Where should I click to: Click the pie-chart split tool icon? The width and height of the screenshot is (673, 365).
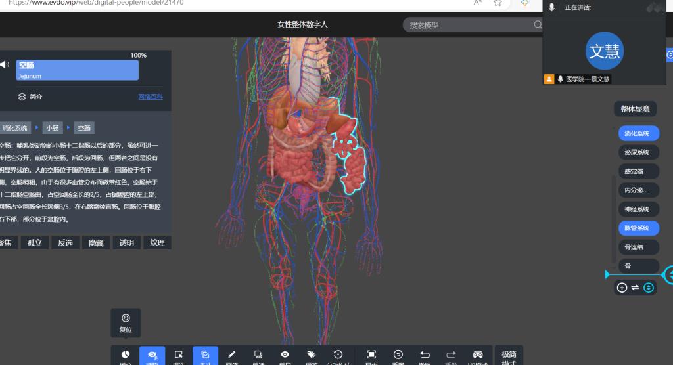(125, 354)
